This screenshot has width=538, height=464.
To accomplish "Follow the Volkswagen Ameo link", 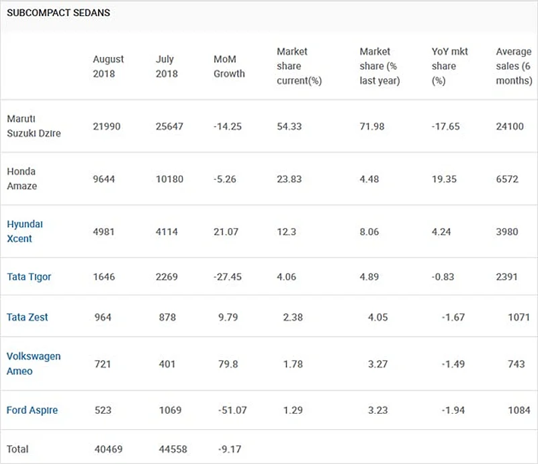I will coord(34,363).
